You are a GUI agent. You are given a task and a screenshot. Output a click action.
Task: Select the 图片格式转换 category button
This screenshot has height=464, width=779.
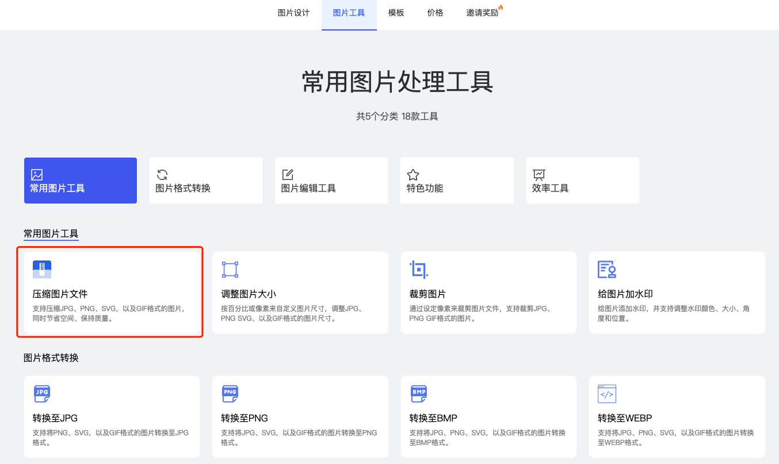pyautogui.click(x=205, y=181)
